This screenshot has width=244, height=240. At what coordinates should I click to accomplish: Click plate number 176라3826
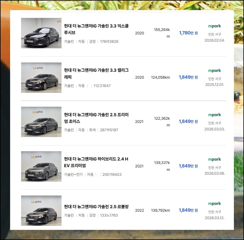pos(109,42)
